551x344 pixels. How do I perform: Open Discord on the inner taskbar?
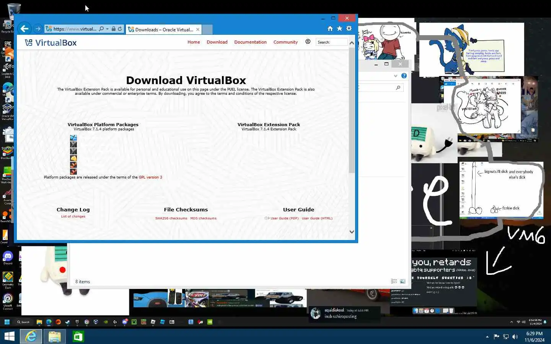click(x=124, y=322)
